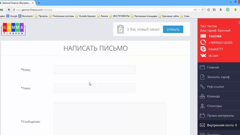Viewport: 240px width, 135px height.
Task: Close the Gamma Finance tab
Action: pyautogui.click(x=33, y=3)
